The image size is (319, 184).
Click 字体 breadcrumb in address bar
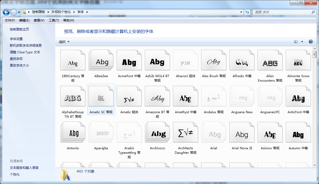click(x=81, y=12)
